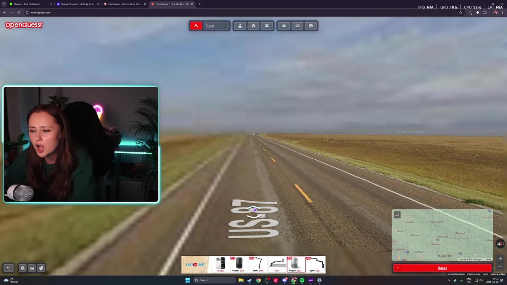Viewport: 507px width, 285px height.
Task: Open the leaderboard podium icon
Action: point(240,26)
